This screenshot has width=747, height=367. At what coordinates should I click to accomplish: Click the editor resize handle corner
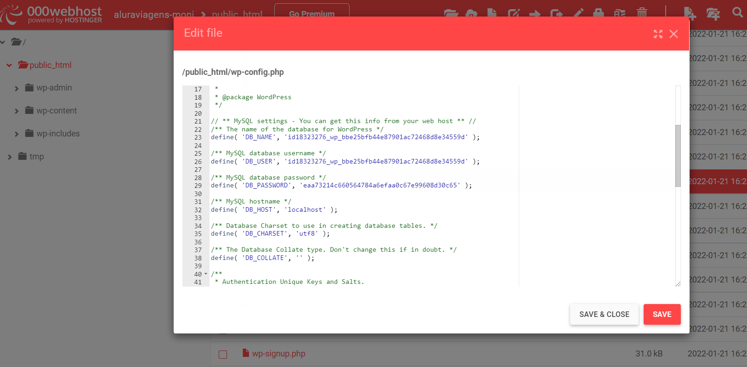click(x=678, y=284)
